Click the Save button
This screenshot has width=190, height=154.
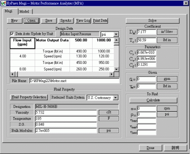click(49, 20)
